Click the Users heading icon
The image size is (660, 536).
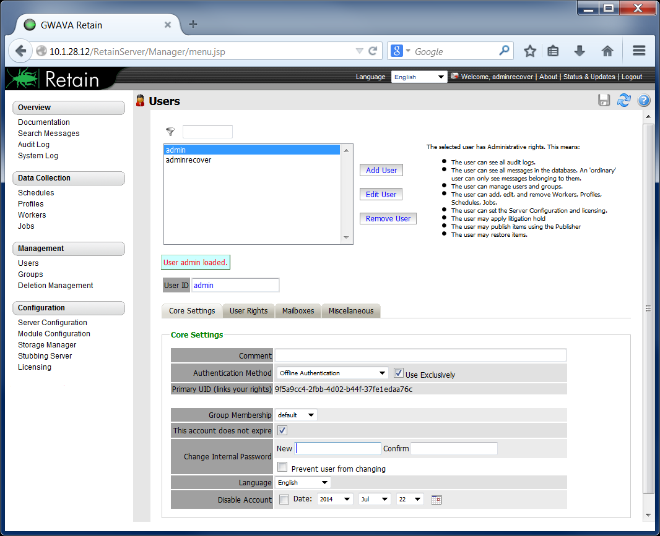140,101
